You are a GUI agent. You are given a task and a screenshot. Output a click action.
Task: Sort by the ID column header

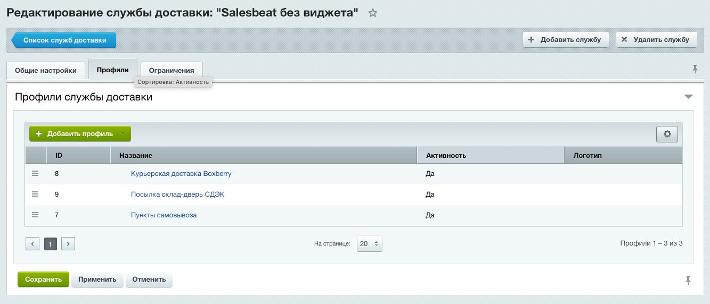point(59,155)
